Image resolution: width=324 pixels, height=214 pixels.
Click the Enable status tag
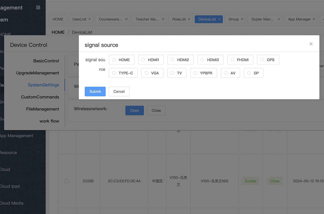click(251, 181)
